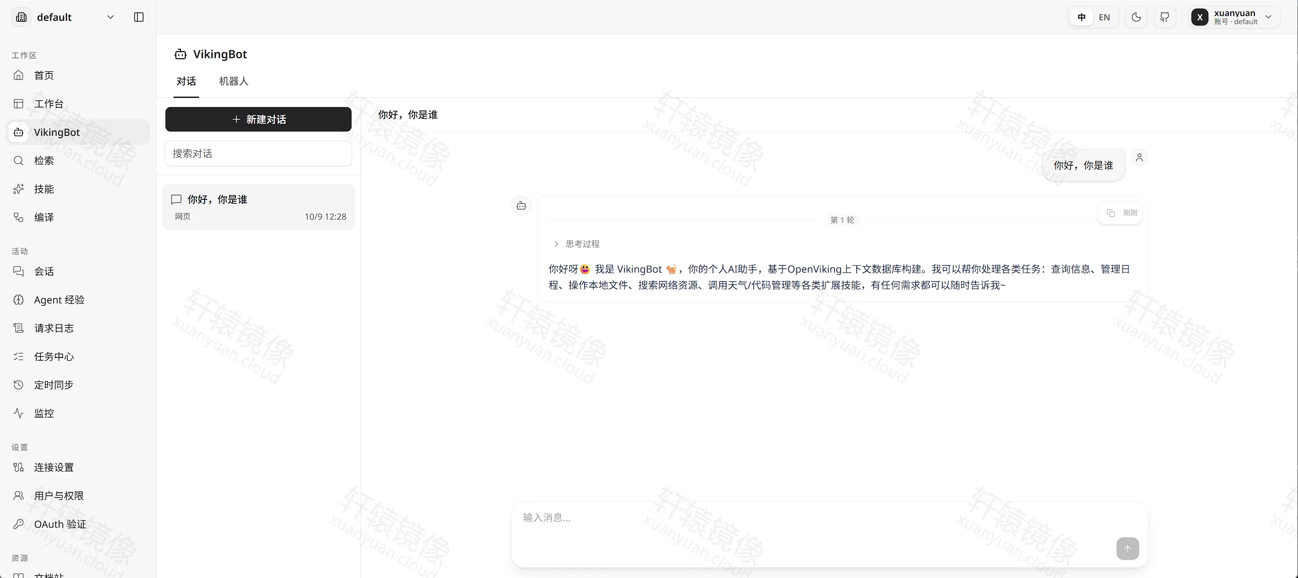Screen dimensions: 1298x578
Task: Open 任务中心 task center
Action: pyautogui.click(x=78, y=356)
